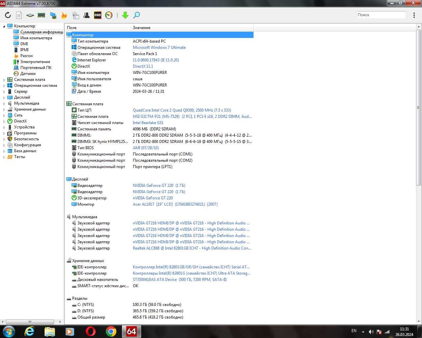Viewport: 422px width, 338px height.
Task: Click the sidebar horizontal scrollbar
Action: tap(30, 322)
